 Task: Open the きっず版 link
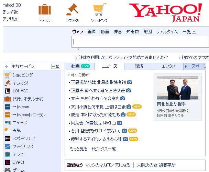10,12
